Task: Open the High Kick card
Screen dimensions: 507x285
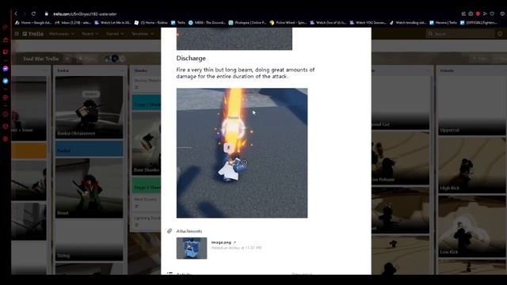Action: coord(472,165)
